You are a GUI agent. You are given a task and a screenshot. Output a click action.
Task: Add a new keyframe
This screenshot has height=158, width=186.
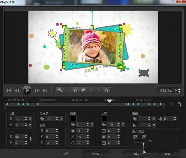[60, 90]
